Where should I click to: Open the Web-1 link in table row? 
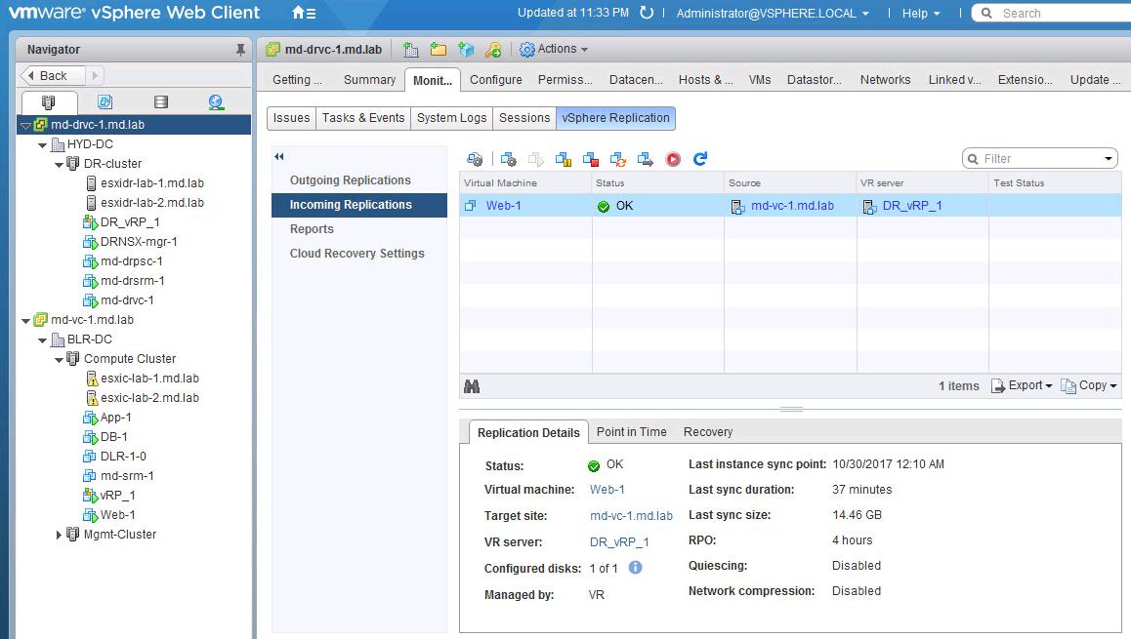[x=503, y=205]
